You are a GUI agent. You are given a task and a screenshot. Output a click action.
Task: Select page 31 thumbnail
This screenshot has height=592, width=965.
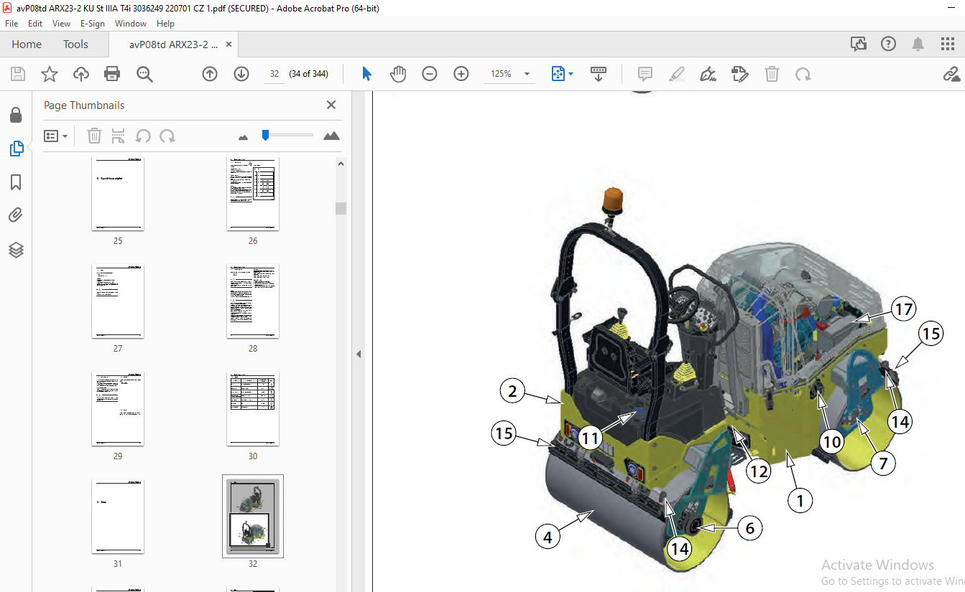tap(118, 517)
